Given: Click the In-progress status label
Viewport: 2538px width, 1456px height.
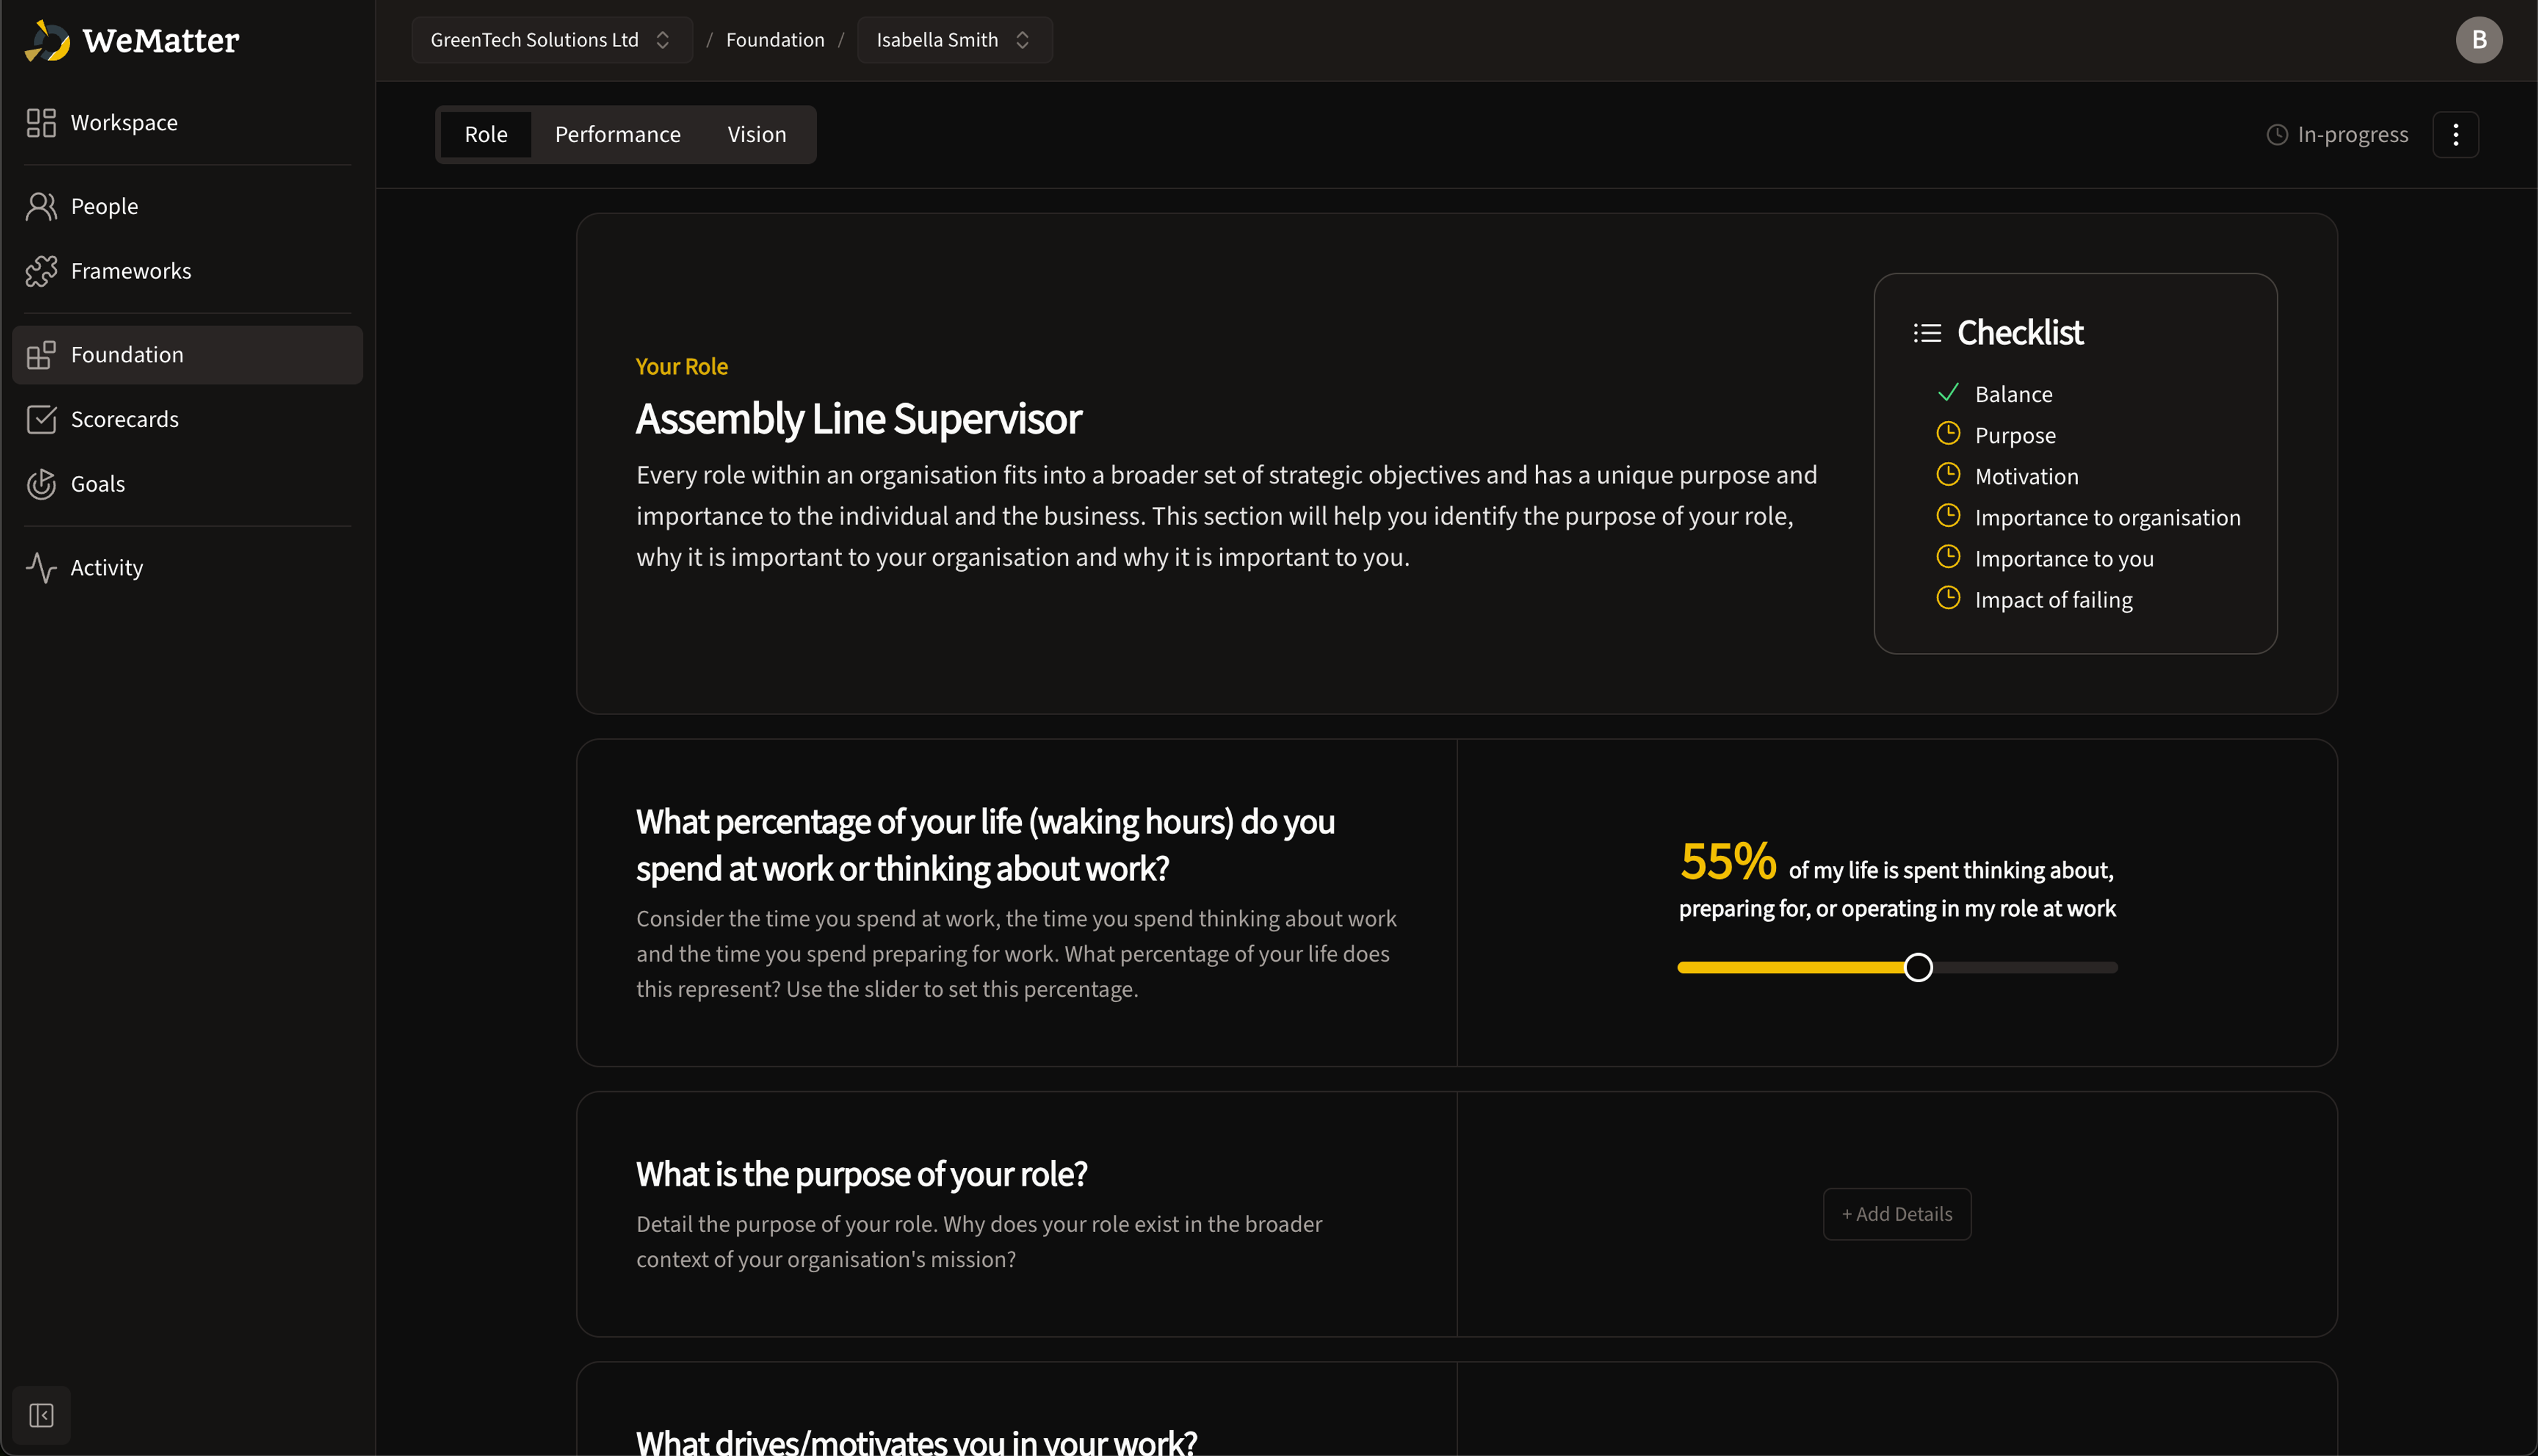Looking at the screenshot, I should (x=2353, y=135).
